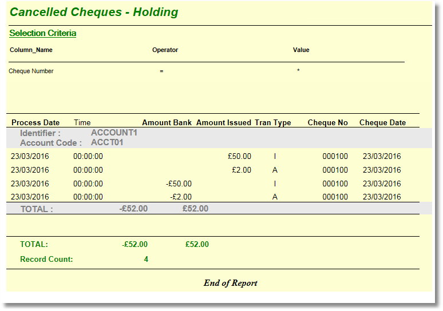443x311 pixels.
Task: Click the £50.00 amount issued value
Action: 239,156
